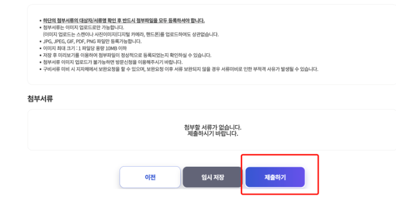Go back using the 이전 button
This screenshot has height=209, width=396.
[x=150, y=177]
